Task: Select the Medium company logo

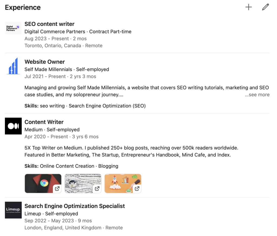Action: (13, 126)
